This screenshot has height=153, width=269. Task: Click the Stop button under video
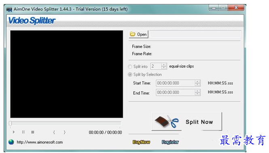[33, 132]
